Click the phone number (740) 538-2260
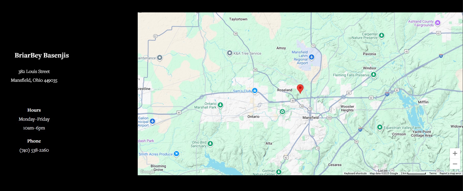 [34, 150]
